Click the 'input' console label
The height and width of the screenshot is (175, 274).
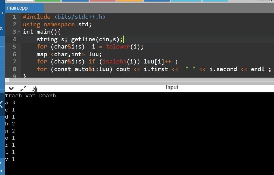(172, 87)
